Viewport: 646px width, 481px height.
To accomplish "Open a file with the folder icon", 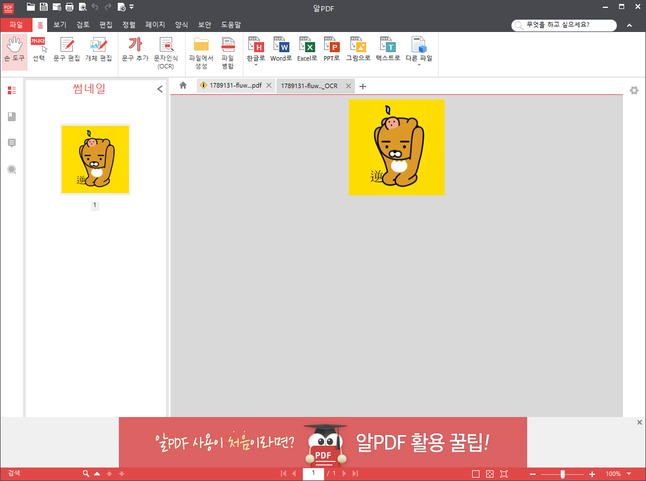I will tap(30, 7).
